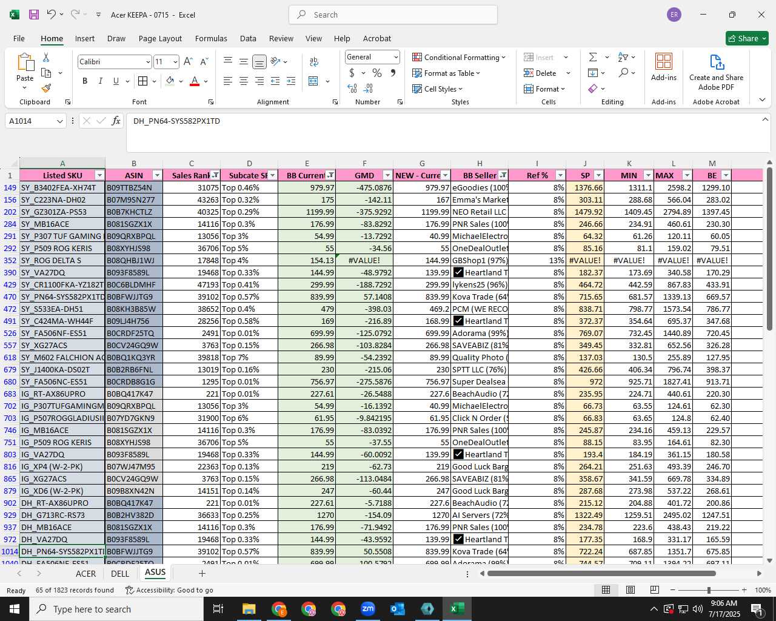Toggle Middle Align for cells

pyautogui.click(x=244, y=61)
